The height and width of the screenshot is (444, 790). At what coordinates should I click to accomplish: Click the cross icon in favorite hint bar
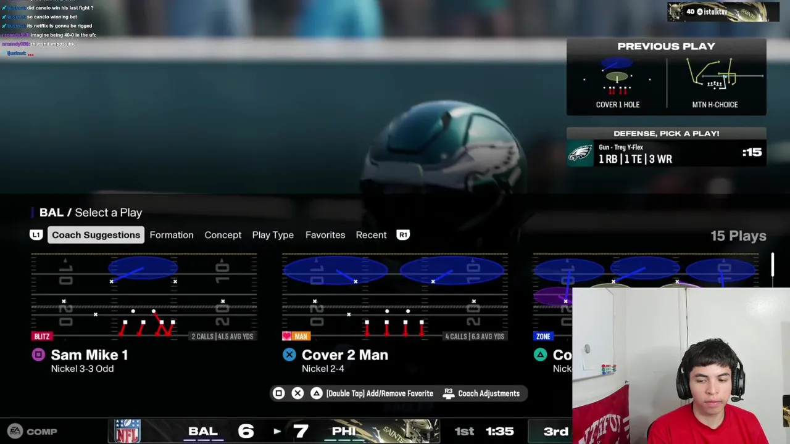(x=297, y=393)
